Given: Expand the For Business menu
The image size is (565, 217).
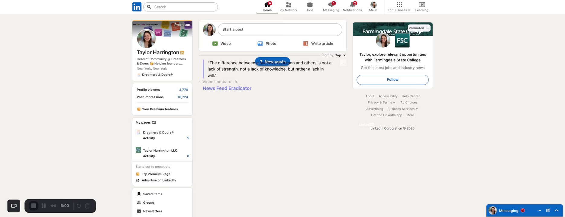Looking at the screenshot, I should [399, 7].
